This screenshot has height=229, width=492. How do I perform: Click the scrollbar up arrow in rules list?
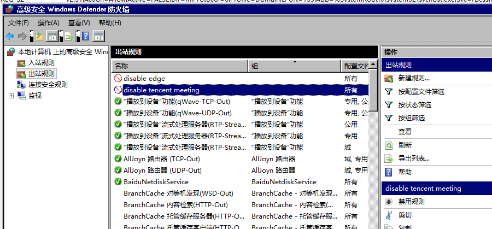[x=373, y=64]
